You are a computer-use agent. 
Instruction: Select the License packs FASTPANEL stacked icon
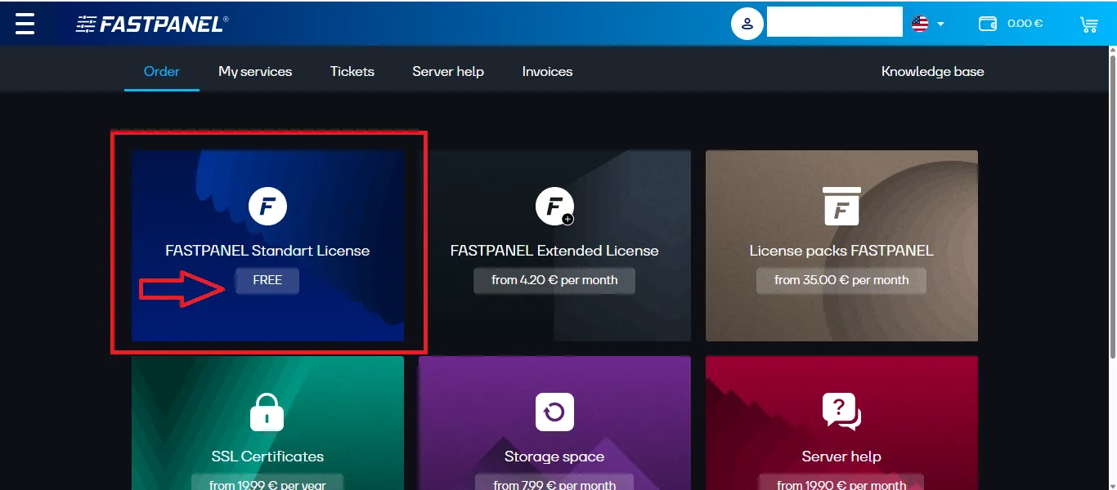point(841,206)
